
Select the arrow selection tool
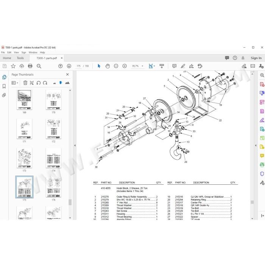pyautogui.click(x=99, y=66)
